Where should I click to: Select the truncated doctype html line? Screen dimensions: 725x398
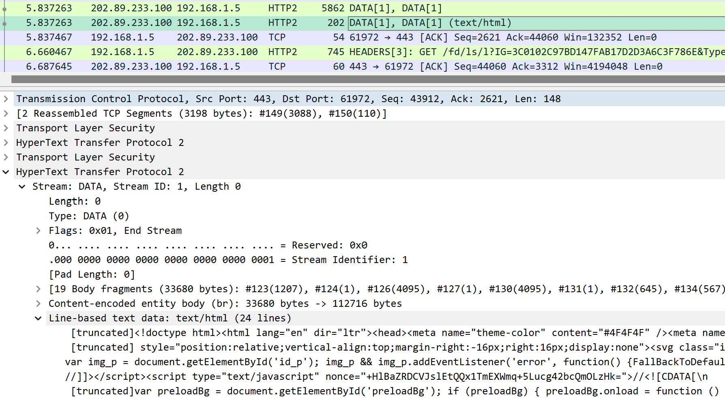click(x=398, y=333)
